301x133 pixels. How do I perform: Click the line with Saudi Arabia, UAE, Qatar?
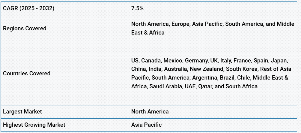tap(194, 86)
